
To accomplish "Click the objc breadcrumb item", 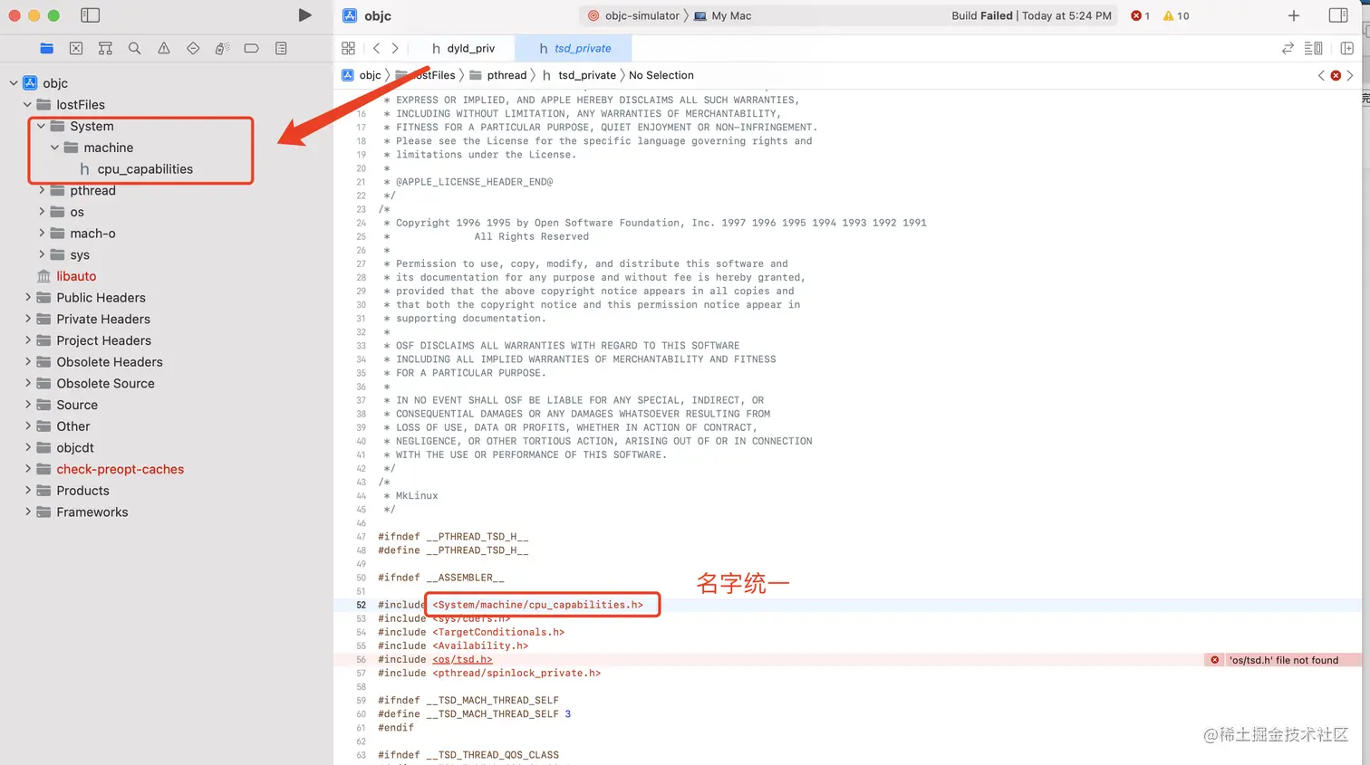I will click(x=362, y=75).
